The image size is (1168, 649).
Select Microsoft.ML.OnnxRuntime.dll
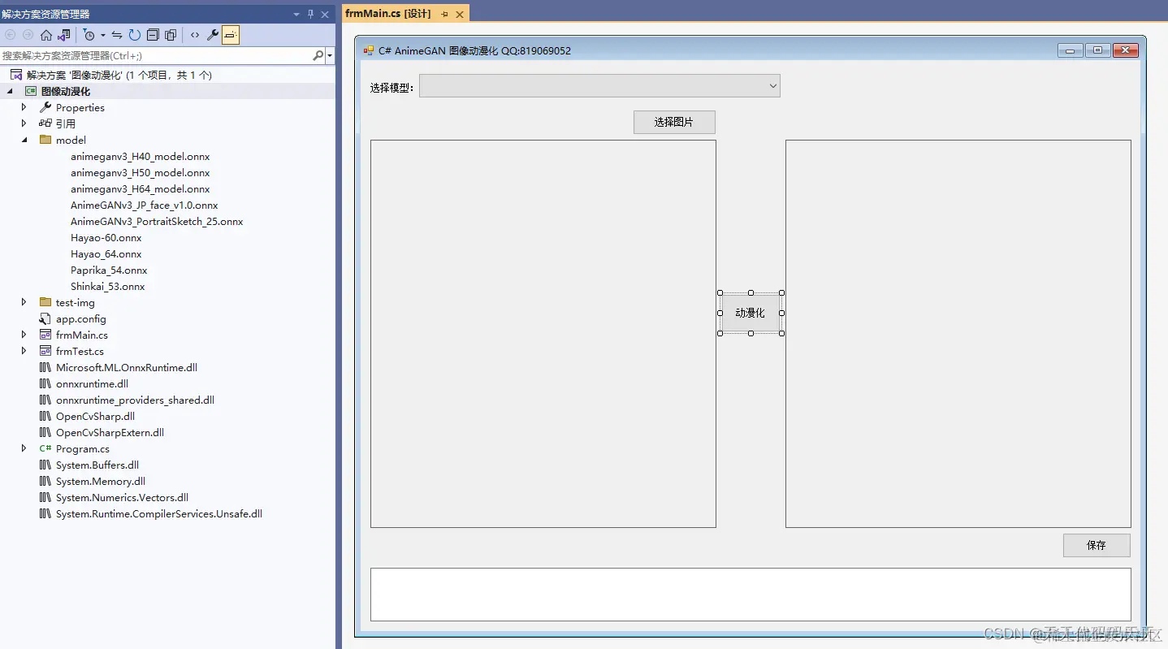point(127,367)
